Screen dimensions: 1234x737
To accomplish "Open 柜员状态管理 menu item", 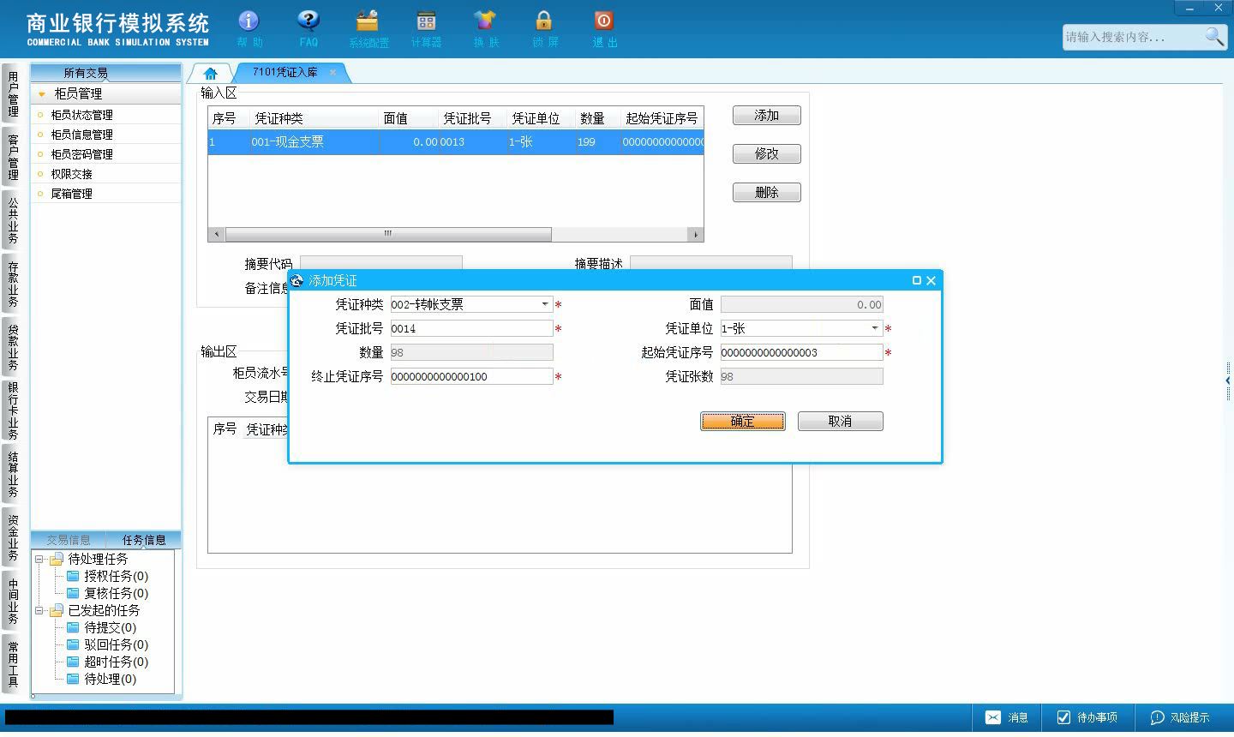I will tap(106, 115).
